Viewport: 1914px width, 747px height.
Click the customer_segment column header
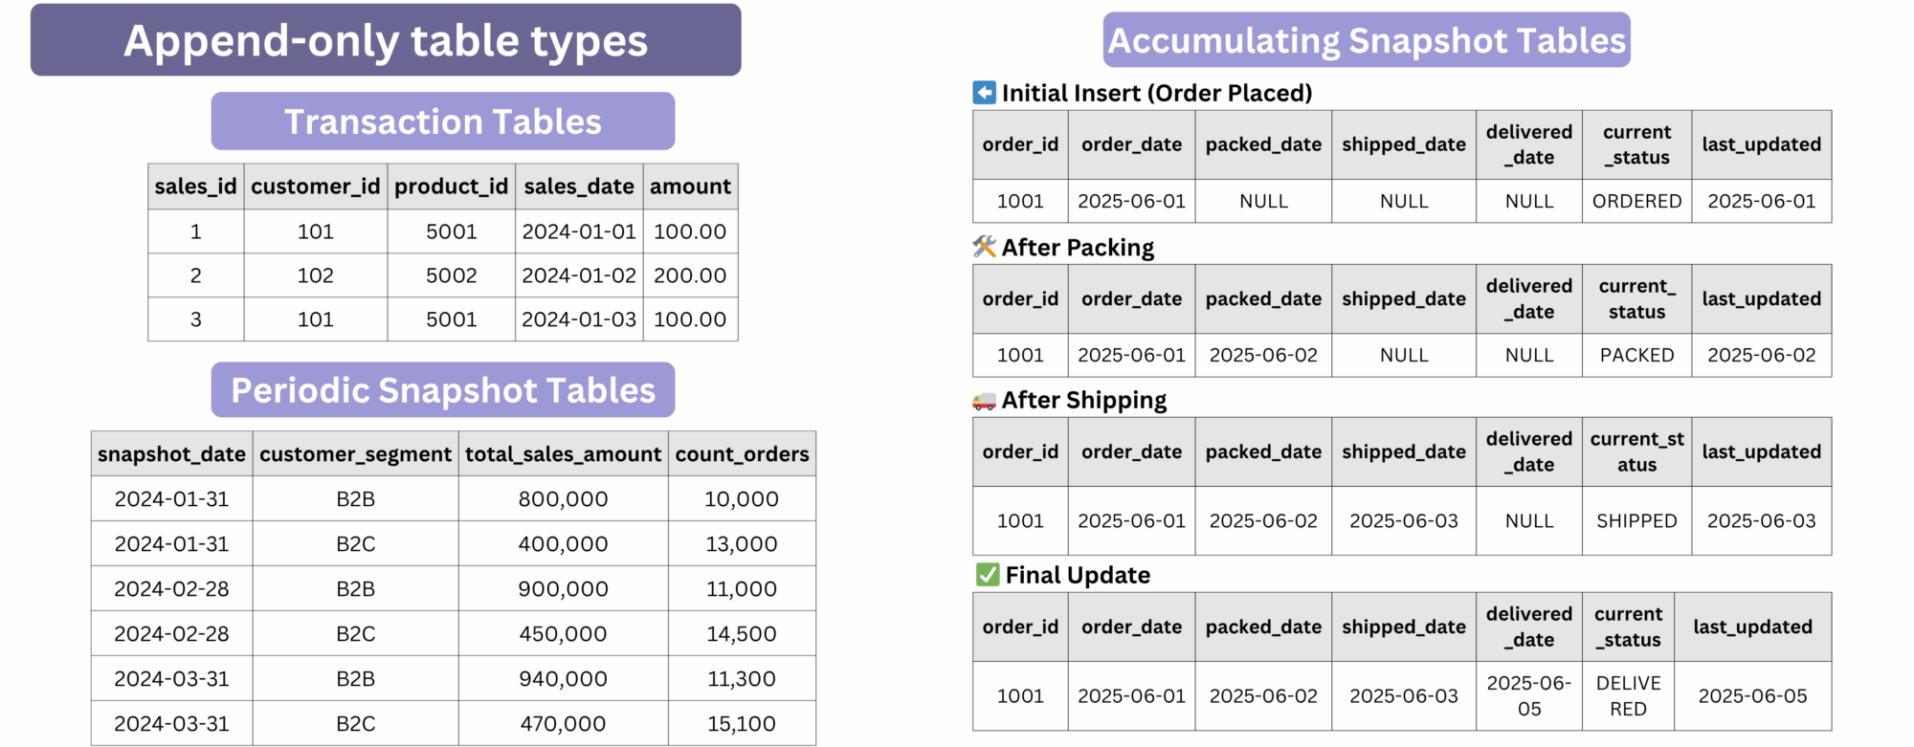(x=355, y=454)
